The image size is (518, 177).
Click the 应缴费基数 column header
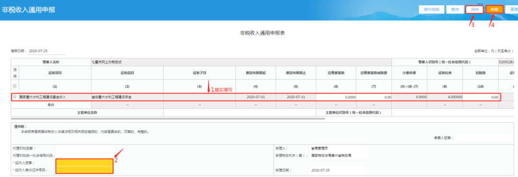[x=336, y=72]
